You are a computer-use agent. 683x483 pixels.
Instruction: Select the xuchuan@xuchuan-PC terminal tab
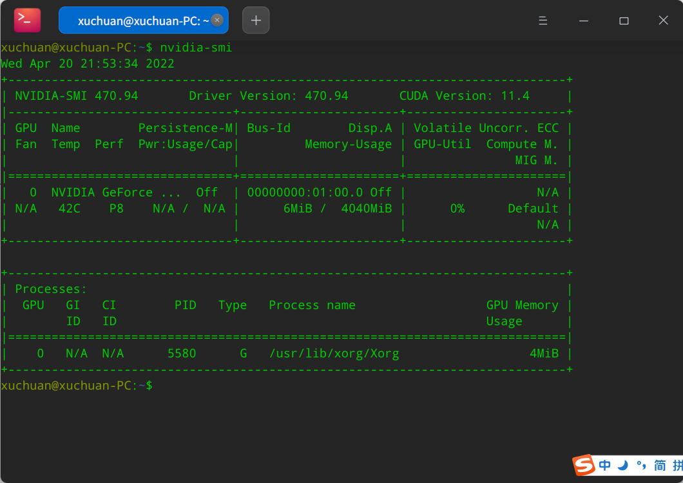click(x=135, y=20)
